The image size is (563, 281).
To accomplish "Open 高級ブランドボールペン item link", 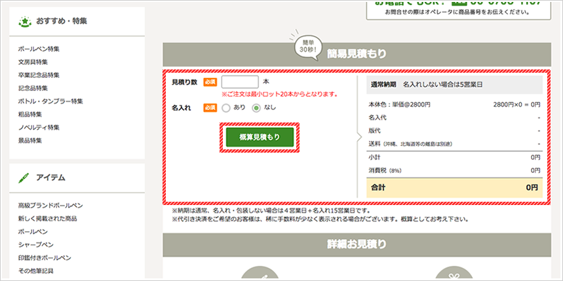I will click(50, 206).
